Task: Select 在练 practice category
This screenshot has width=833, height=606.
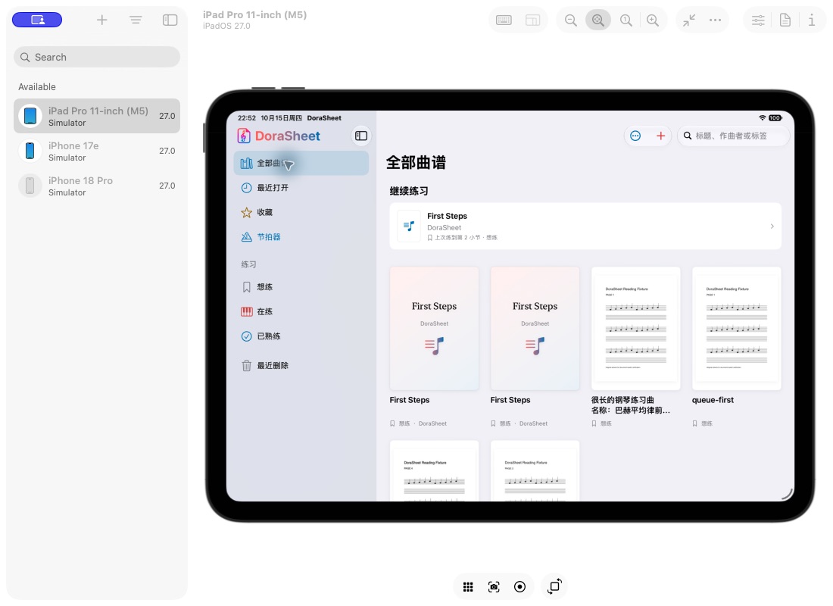Action: [301, 311]
